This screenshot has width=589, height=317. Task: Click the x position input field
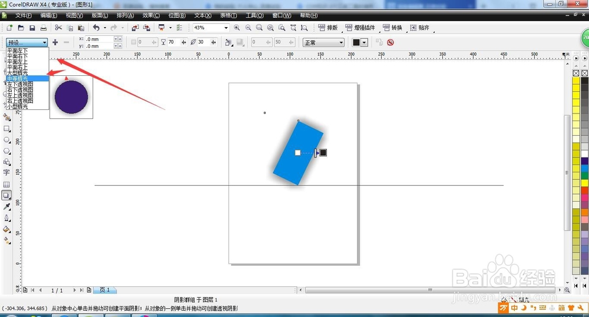(99, 39)
